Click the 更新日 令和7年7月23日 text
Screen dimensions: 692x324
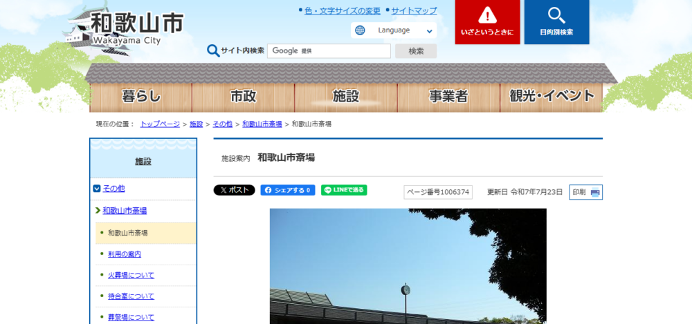pos(525,192)
